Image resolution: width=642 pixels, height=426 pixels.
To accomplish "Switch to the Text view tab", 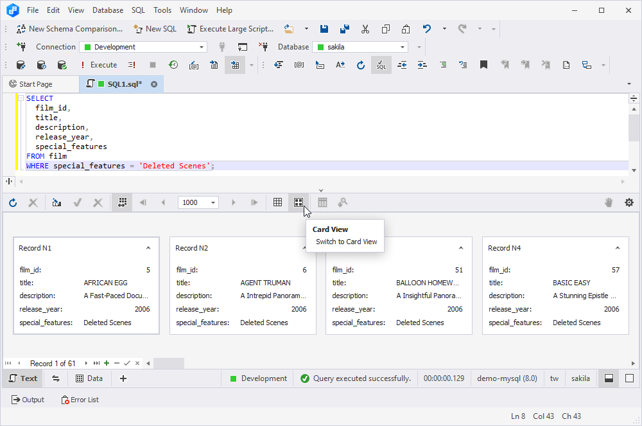I will (x=23, y=378).
